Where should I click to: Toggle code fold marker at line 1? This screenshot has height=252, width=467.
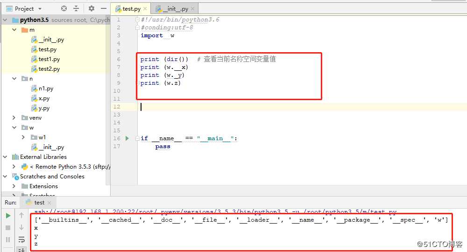coord(137,20)
